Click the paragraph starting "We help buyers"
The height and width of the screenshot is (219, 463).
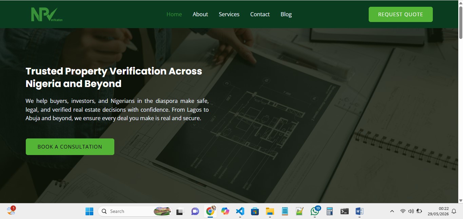[117, 110]
